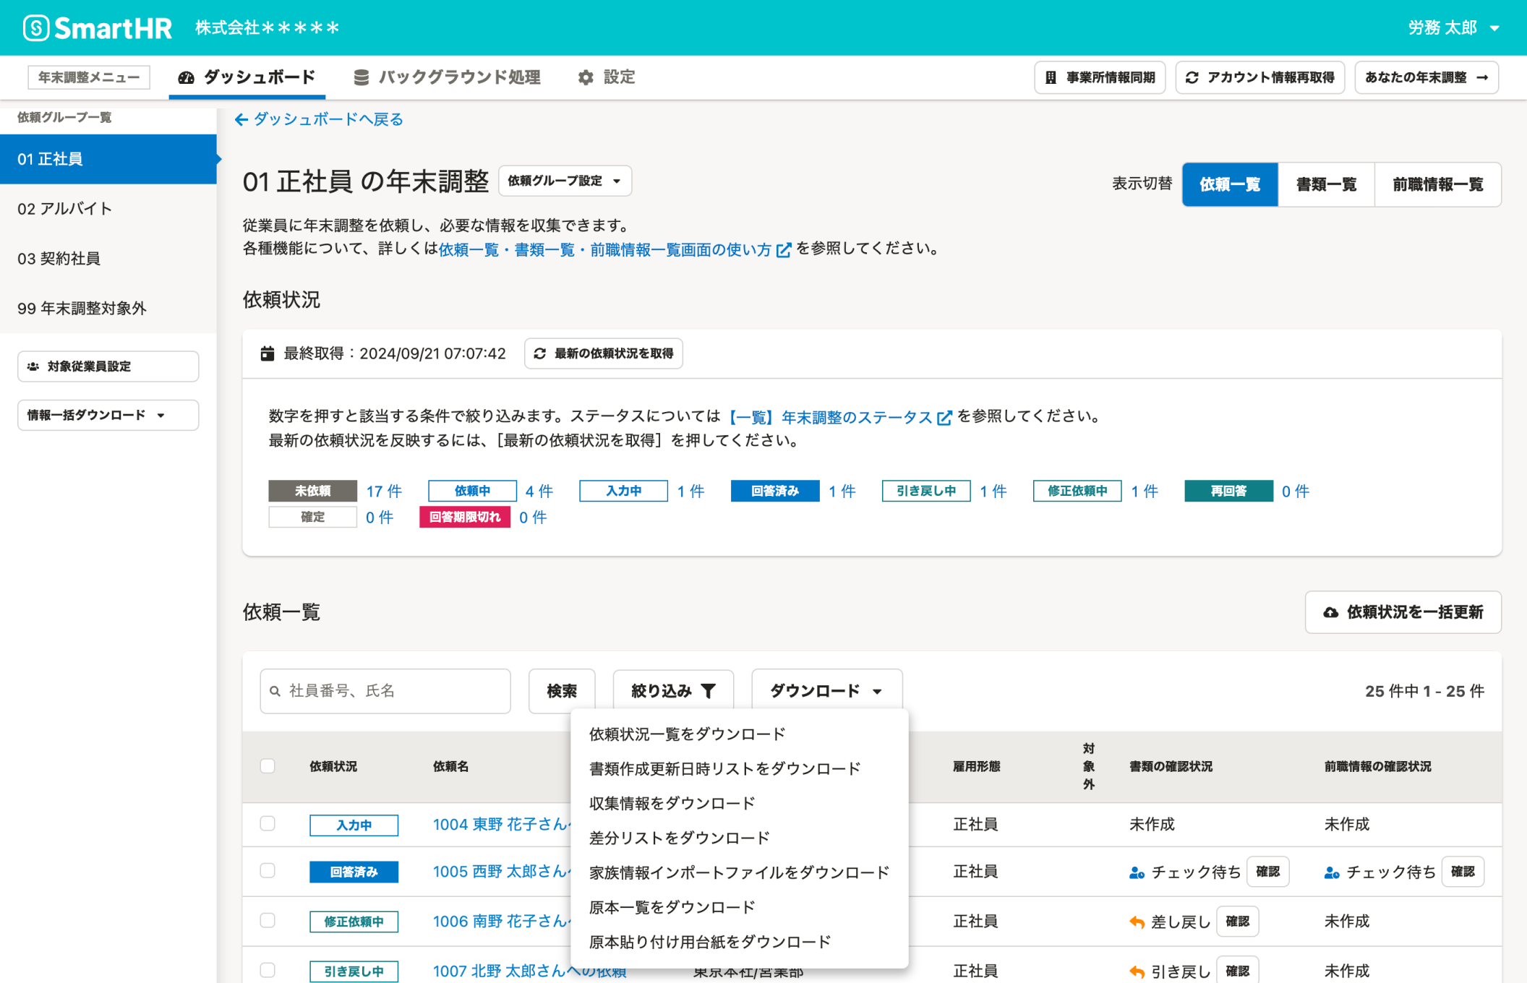This screenshot has width=1527, height=983.
Task: Open 1005 西野 太郎さん request link
Action: pos(501,872)
